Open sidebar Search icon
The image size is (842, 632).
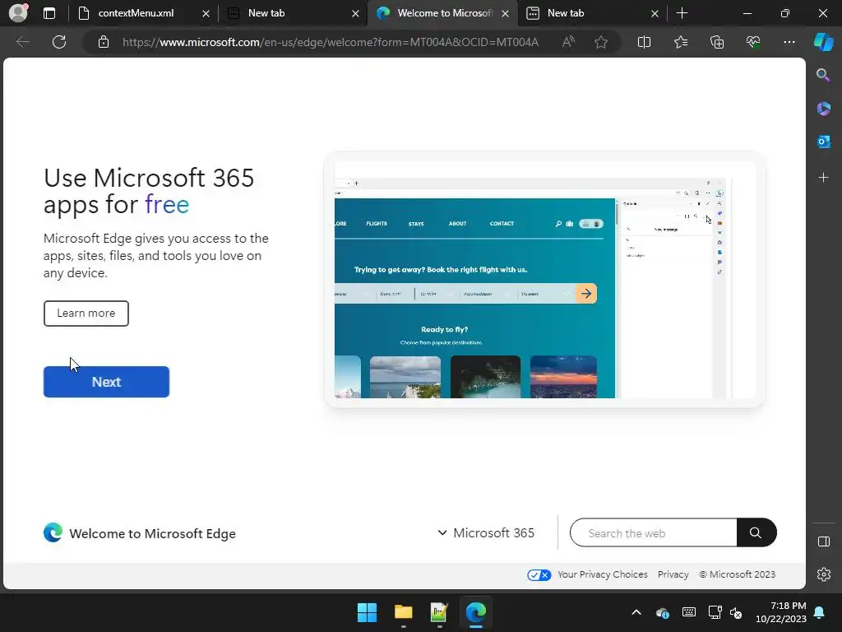point(823,75)
